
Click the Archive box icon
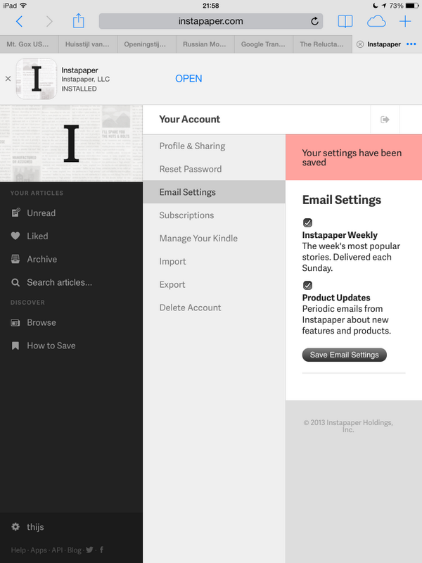tap(15, 259)
